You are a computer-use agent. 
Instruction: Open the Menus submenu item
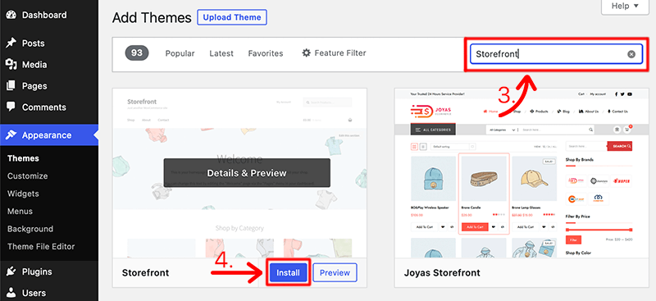20,211
